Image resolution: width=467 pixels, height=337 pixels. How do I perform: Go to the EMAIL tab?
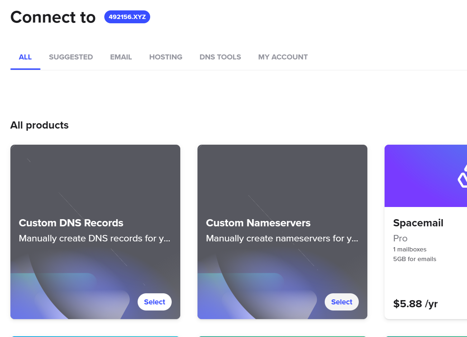point(121,57)
